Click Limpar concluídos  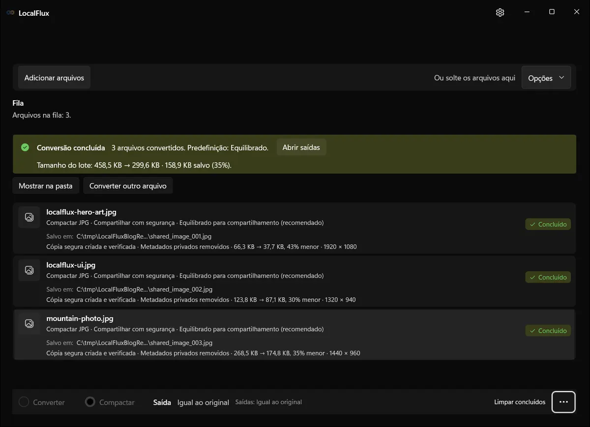520,402
